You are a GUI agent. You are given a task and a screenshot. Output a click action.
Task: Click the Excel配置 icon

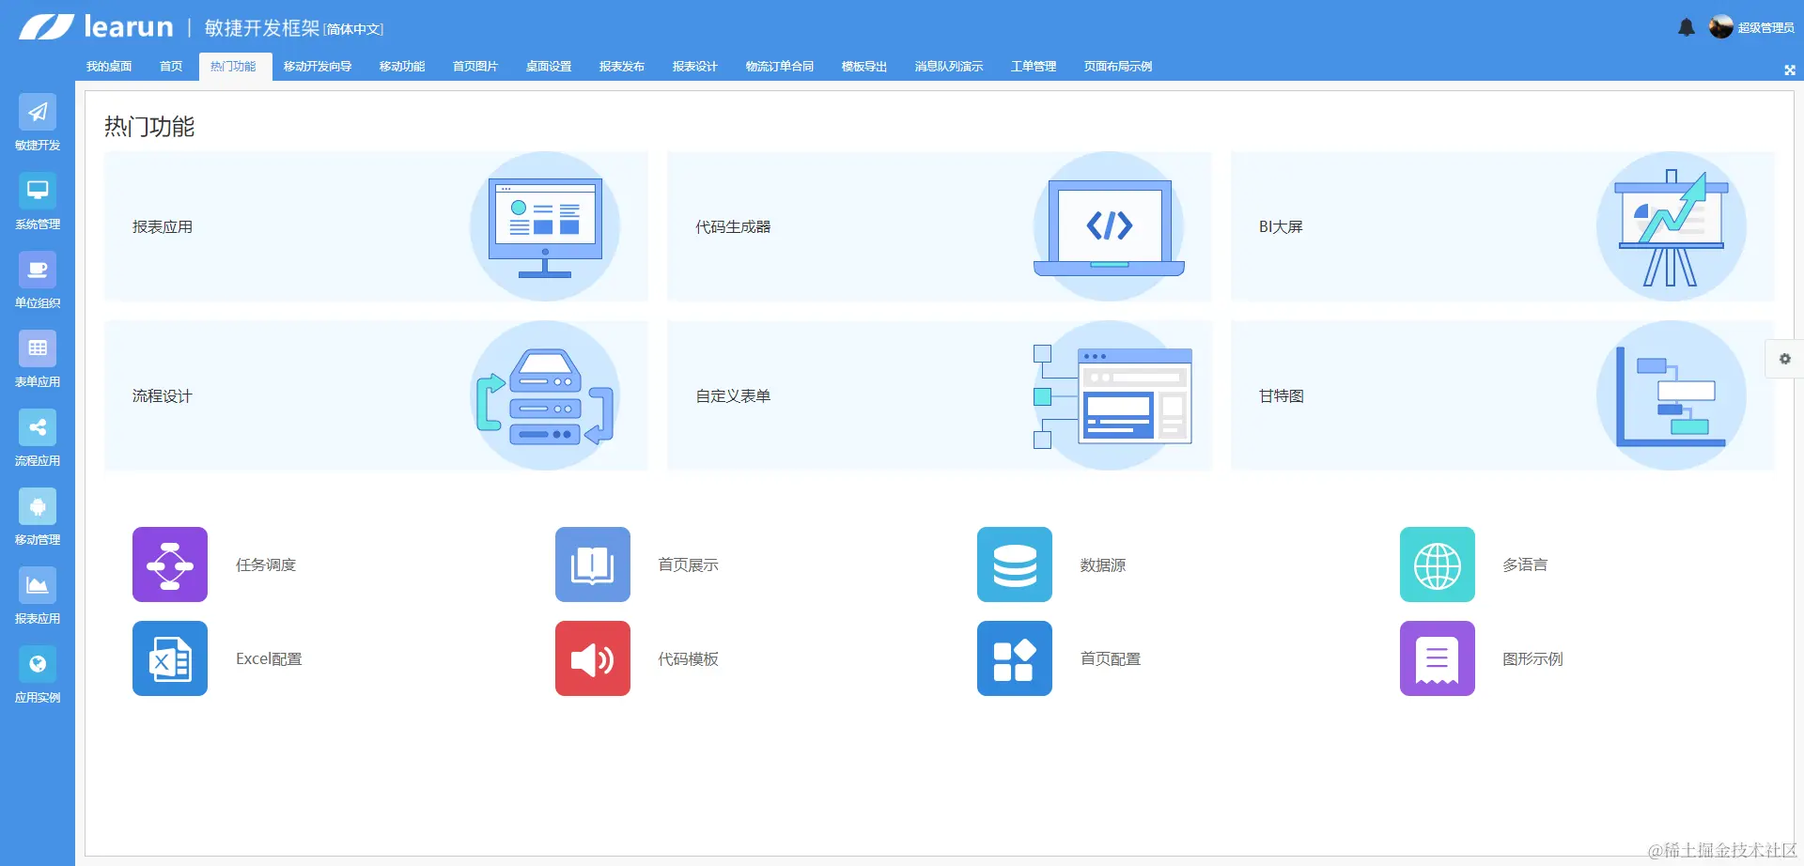tap(170, 658)
